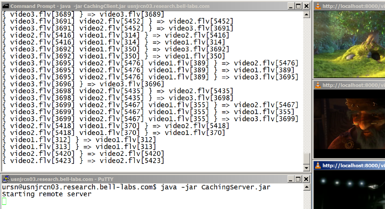The height and width of the screenshot is (209, 385).
Task: Close the Command Prompt window
Action: [x=306, y=6]
